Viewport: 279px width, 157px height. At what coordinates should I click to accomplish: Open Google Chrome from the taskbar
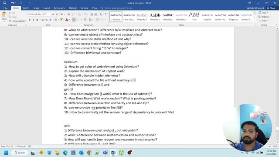coord(89,153)
